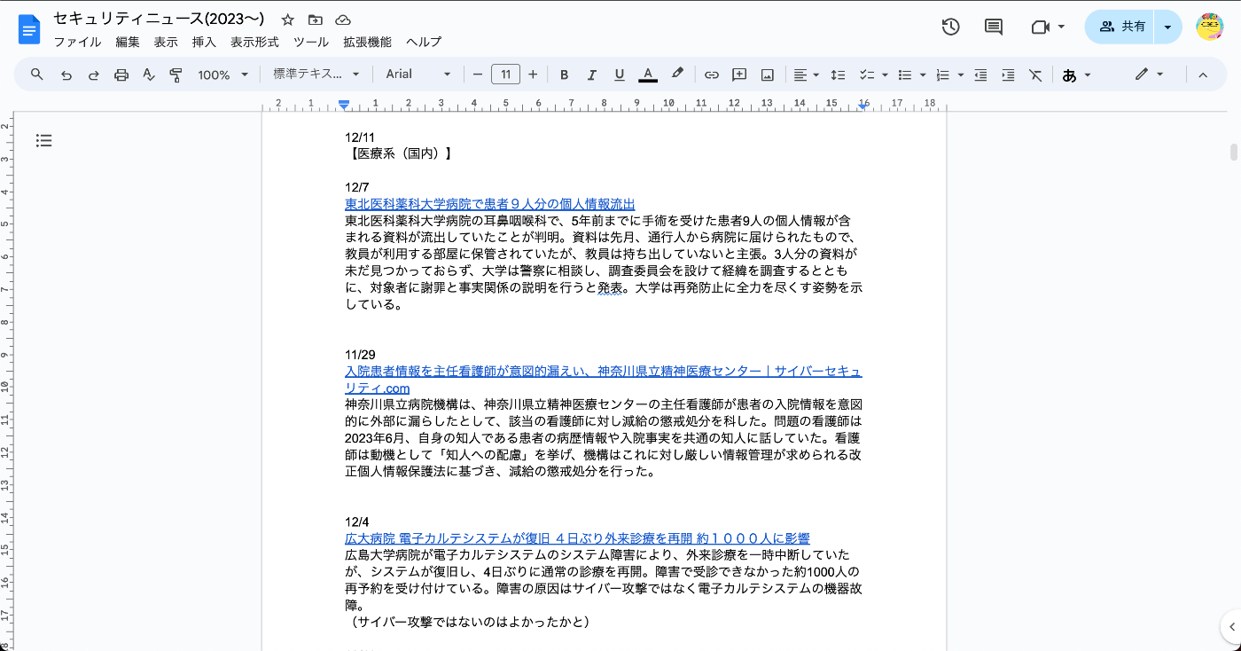
Task: Add a comment from toolbar
Action: tap(739, 75)
